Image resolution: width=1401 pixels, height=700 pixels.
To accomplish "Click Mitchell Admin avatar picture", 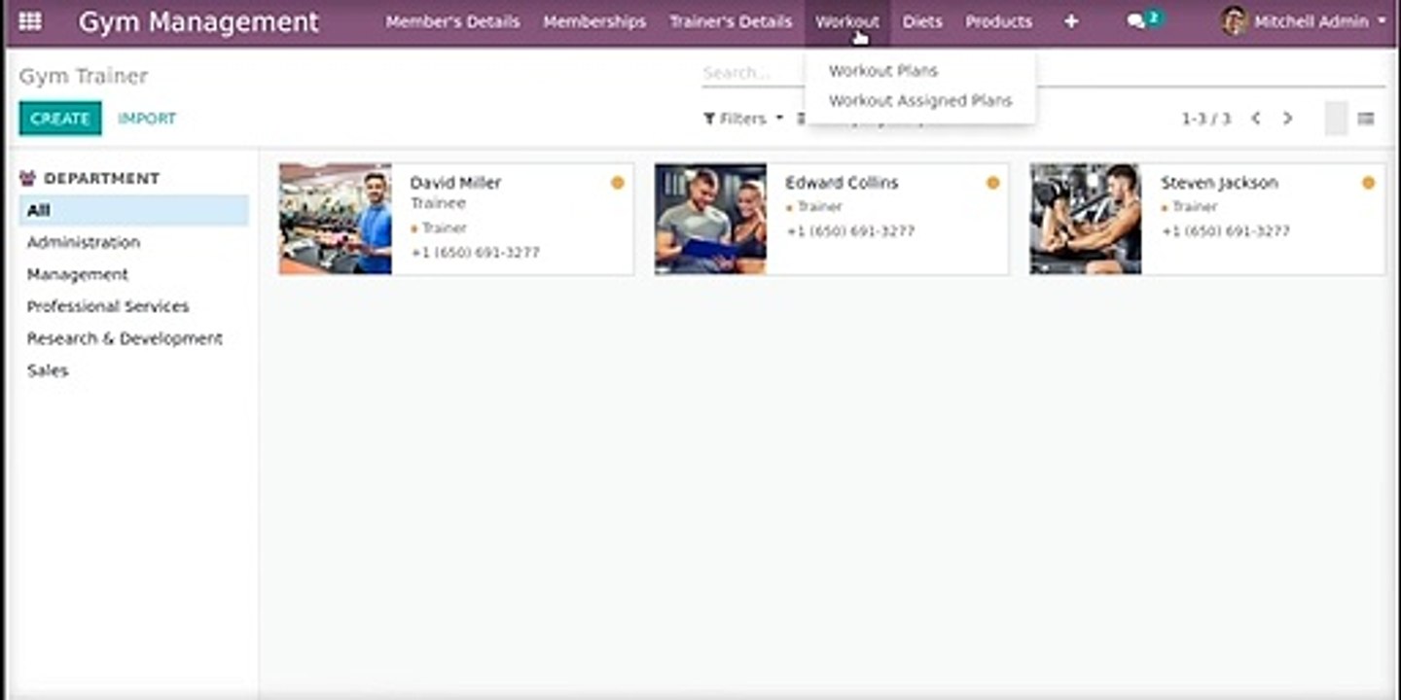I will [x=1235, y=20].
